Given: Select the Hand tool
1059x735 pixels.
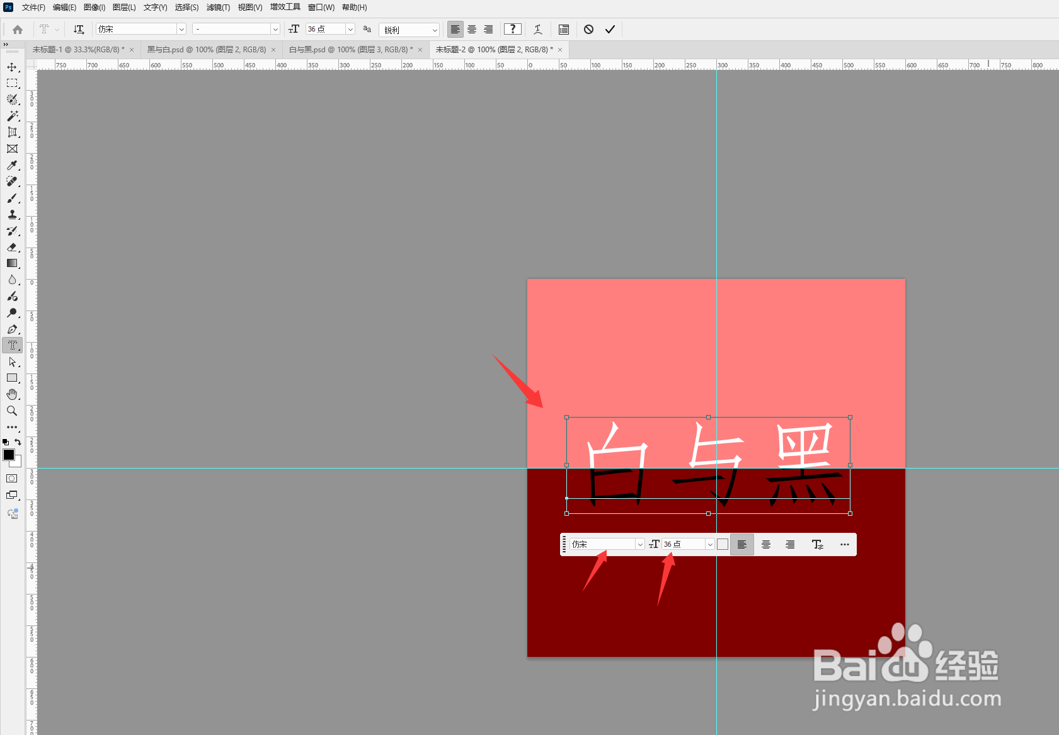Looking at the screenshot, I should [x=12, y=394].
